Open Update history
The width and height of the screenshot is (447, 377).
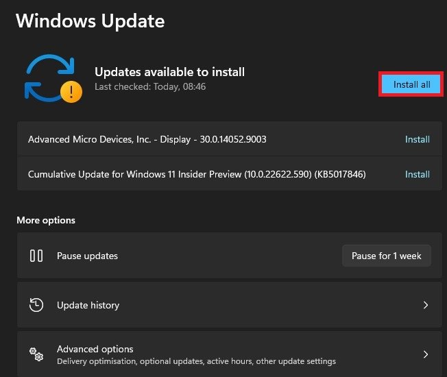click(230, 305)
